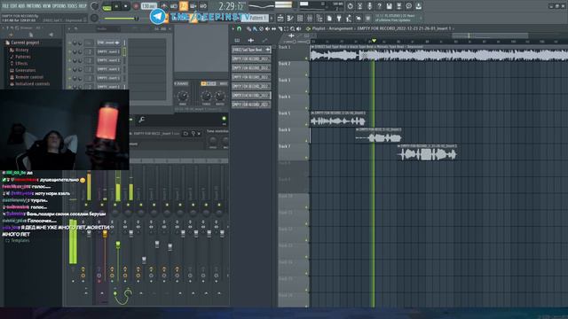Toggle mute LED of first channel rack row
The image size is (568, 319).
pos(69,43)
